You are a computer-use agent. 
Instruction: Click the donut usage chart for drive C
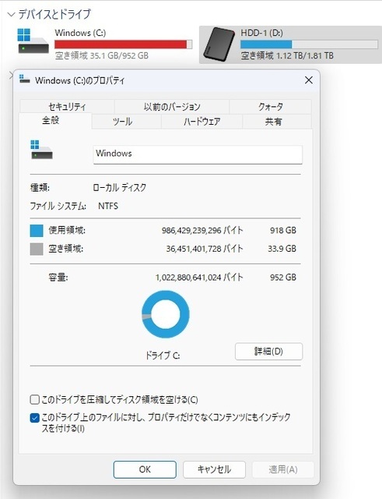tap(166, 314)
